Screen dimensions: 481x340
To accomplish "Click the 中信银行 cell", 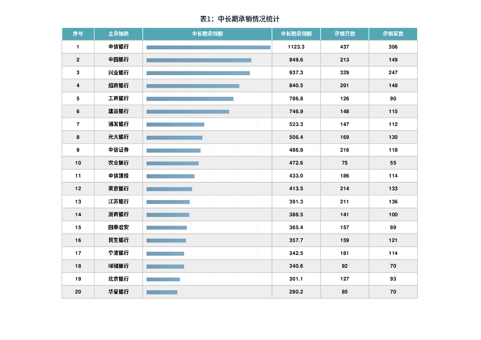I will tap(118, 46).
